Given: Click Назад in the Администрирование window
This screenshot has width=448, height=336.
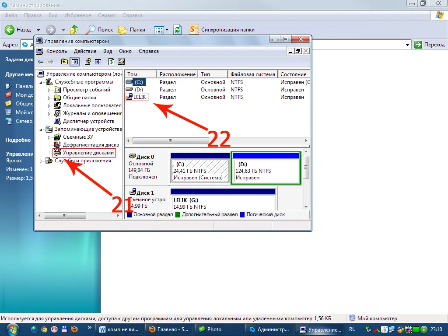Looking at the screenshot, I should point(17,29).
